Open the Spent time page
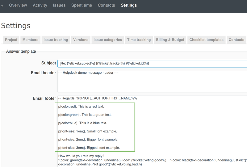This screenshot has height=167, width=247. pyautogui.click(x=82, y=5)
